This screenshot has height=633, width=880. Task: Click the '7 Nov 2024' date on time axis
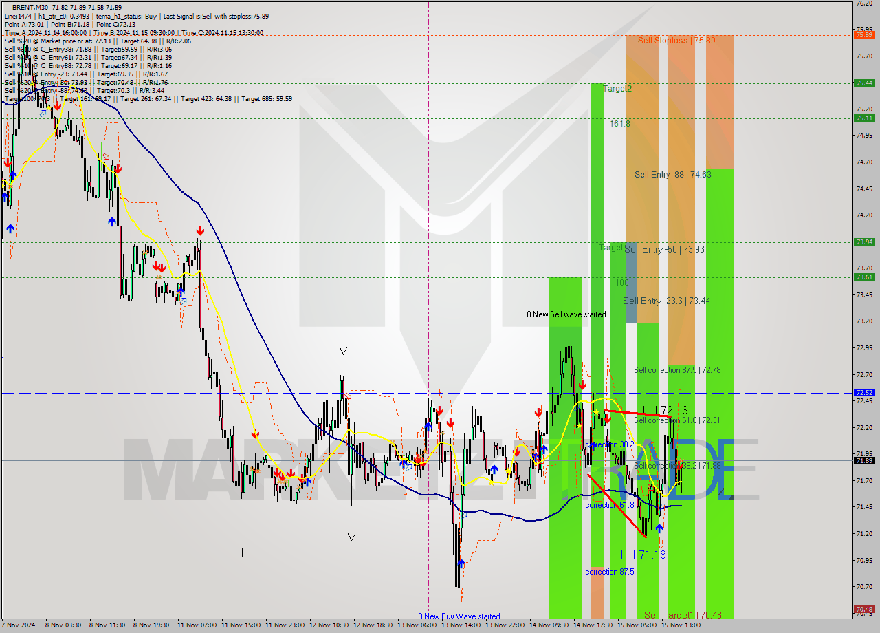click(x=17, y=625)
